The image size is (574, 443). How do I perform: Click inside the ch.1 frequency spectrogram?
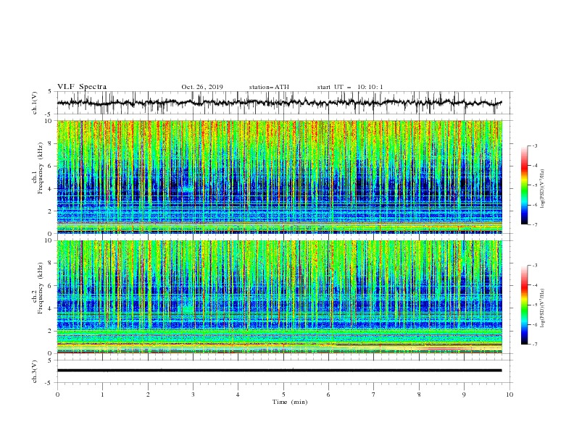280,177
